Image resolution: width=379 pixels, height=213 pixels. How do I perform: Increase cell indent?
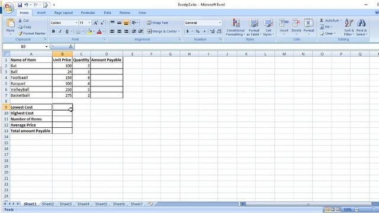[140, 31]
